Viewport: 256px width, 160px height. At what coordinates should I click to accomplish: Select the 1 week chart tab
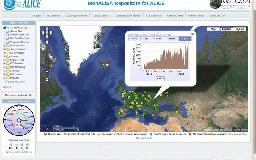[158, 39]
